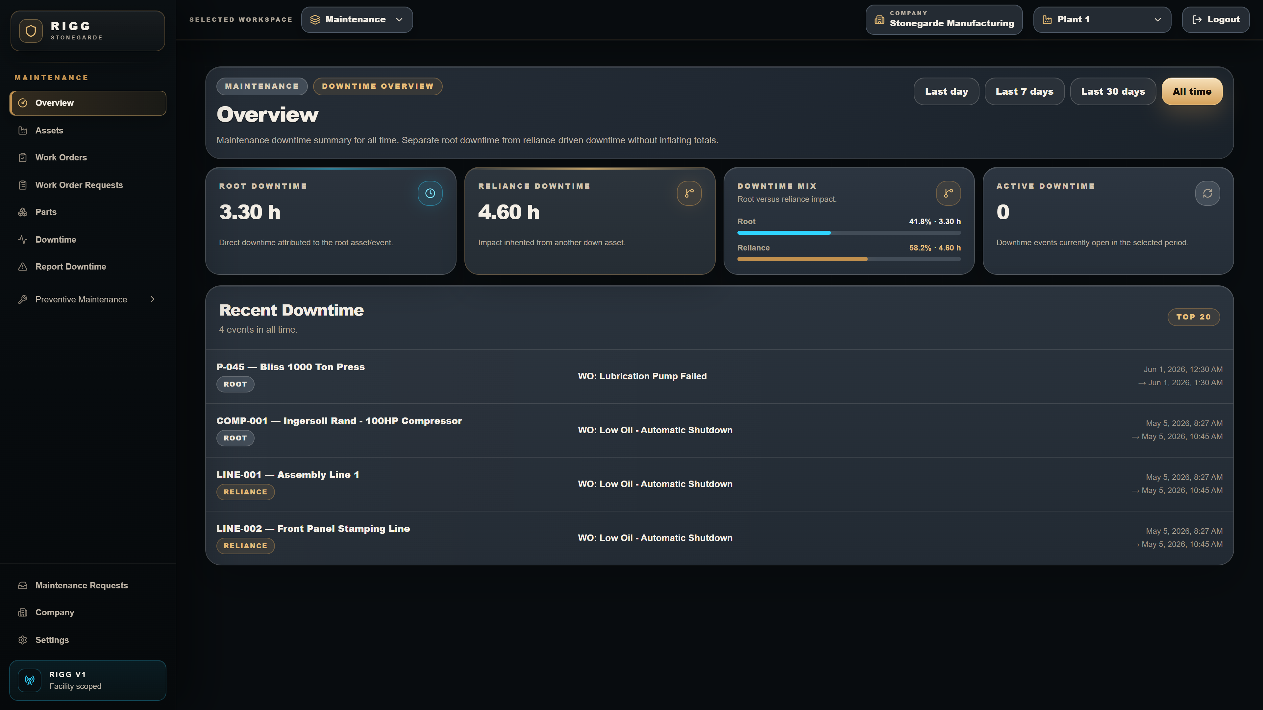Click the logout arrow icon
This screenshot has width=1263, height=710.
pyautogui.click(x=1197, y=20)
